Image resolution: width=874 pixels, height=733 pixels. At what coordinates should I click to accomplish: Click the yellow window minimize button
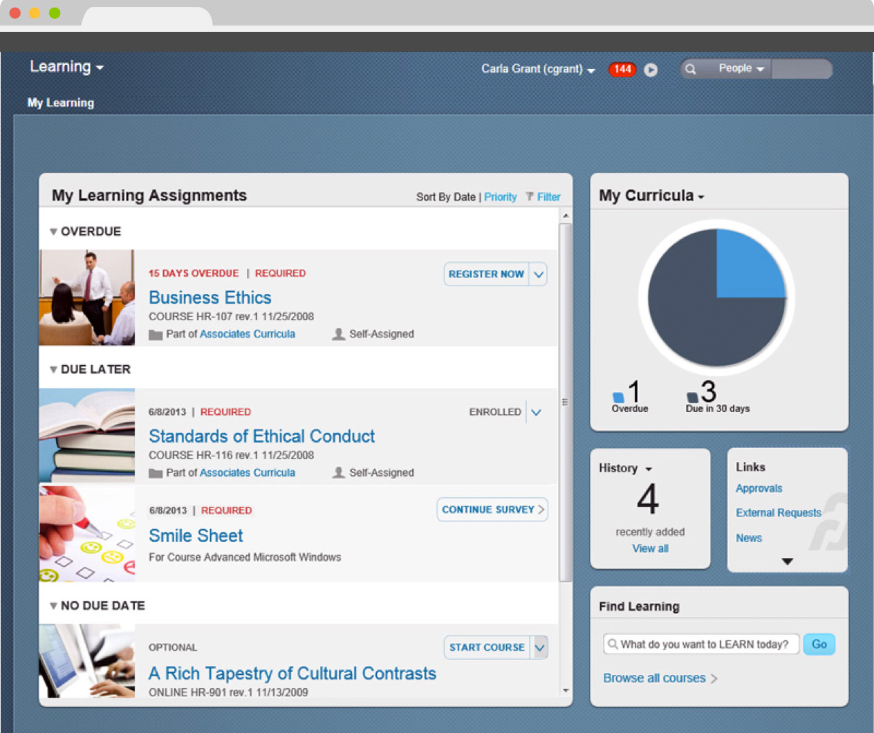(35, 13)
